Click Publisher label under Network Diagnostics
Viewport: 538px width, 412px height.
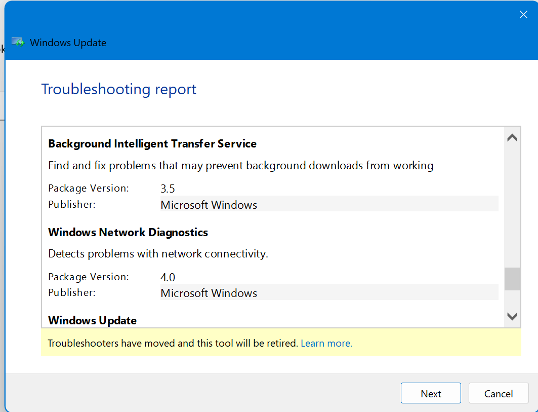pos(72,293)
